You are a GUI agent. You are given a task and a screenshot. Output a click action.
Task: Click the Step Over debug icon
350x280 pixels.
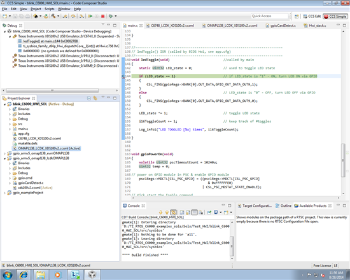[73, 16]
